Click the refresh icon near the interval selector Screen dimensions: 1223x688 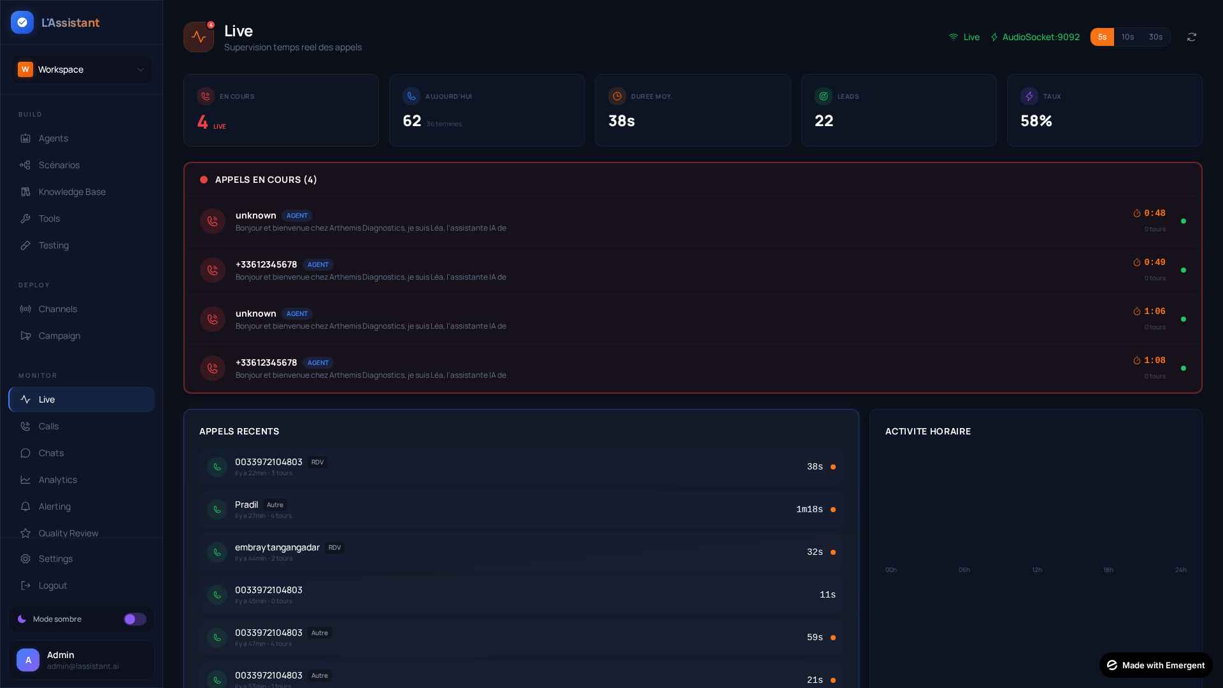click(x=1191, y=37)
